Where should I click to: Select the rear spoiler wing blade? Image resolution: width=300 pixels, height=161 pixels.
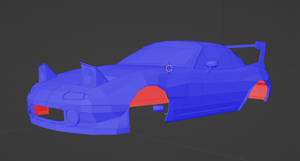[x=241, y=46]
